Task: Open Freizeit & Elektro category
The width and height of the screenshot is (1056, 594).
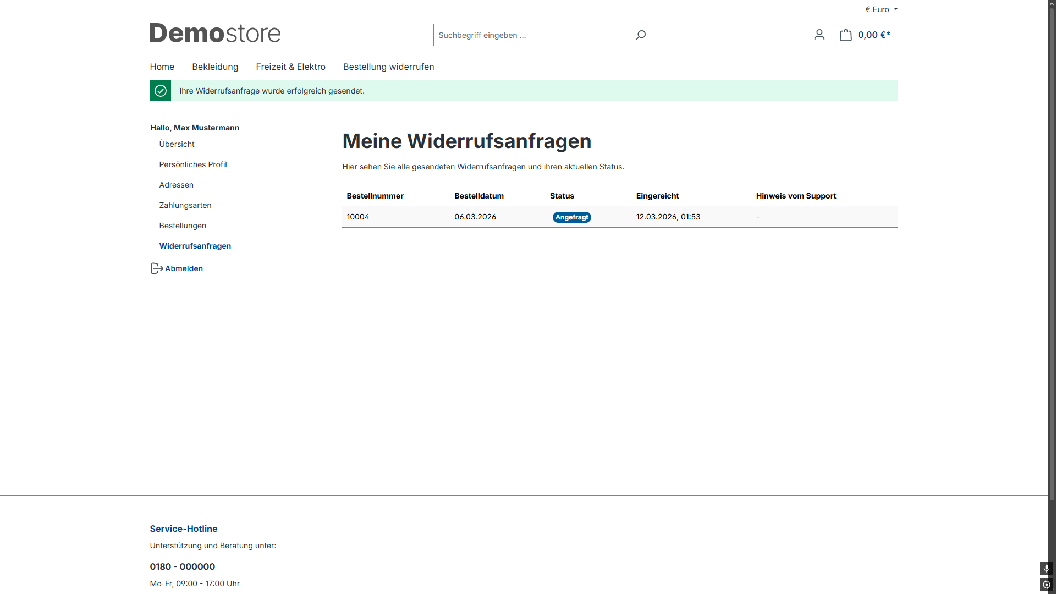Action: click(x=290, y=67)
